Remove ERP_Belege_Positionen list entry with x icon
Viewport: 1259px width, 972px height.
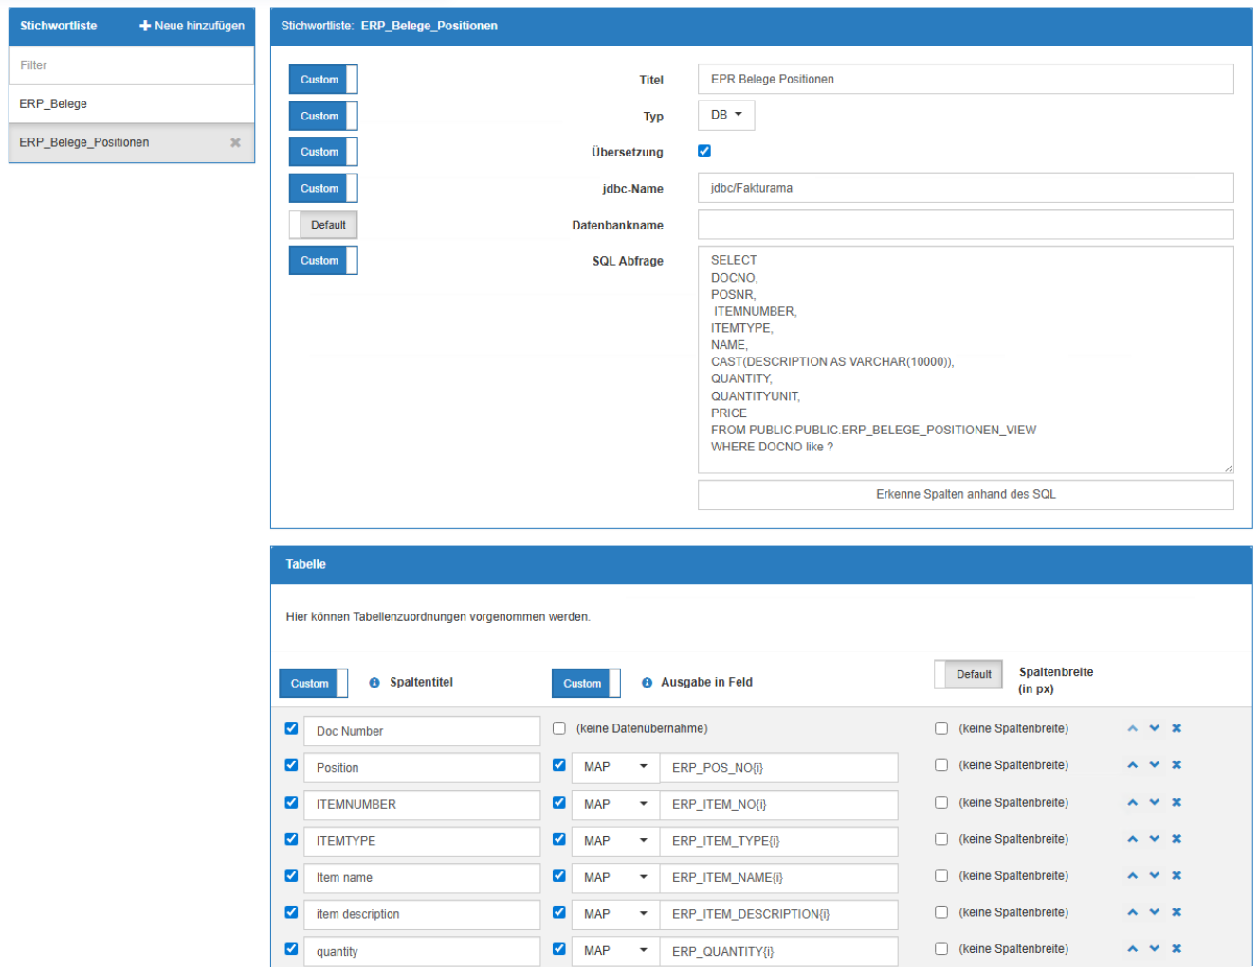235,142
